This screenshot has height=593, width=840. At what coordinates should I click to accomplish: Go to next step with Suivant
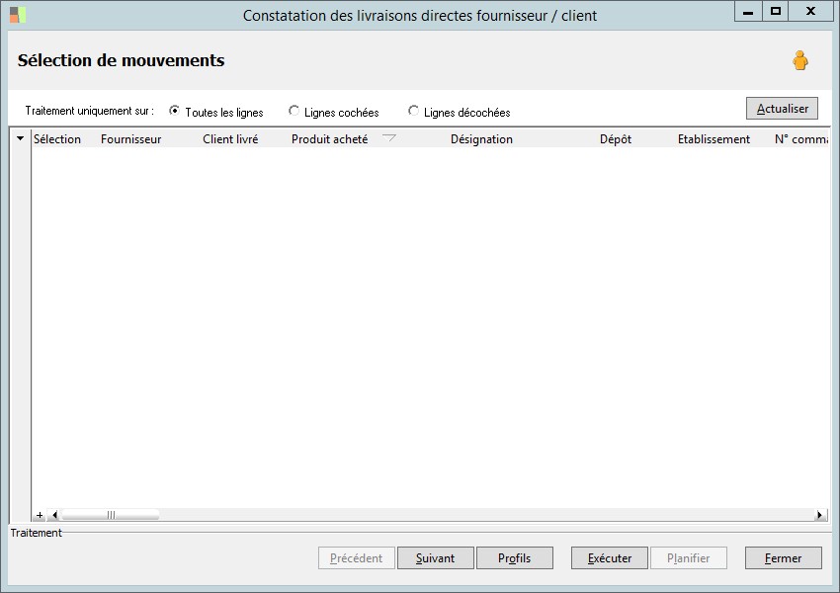435,558
